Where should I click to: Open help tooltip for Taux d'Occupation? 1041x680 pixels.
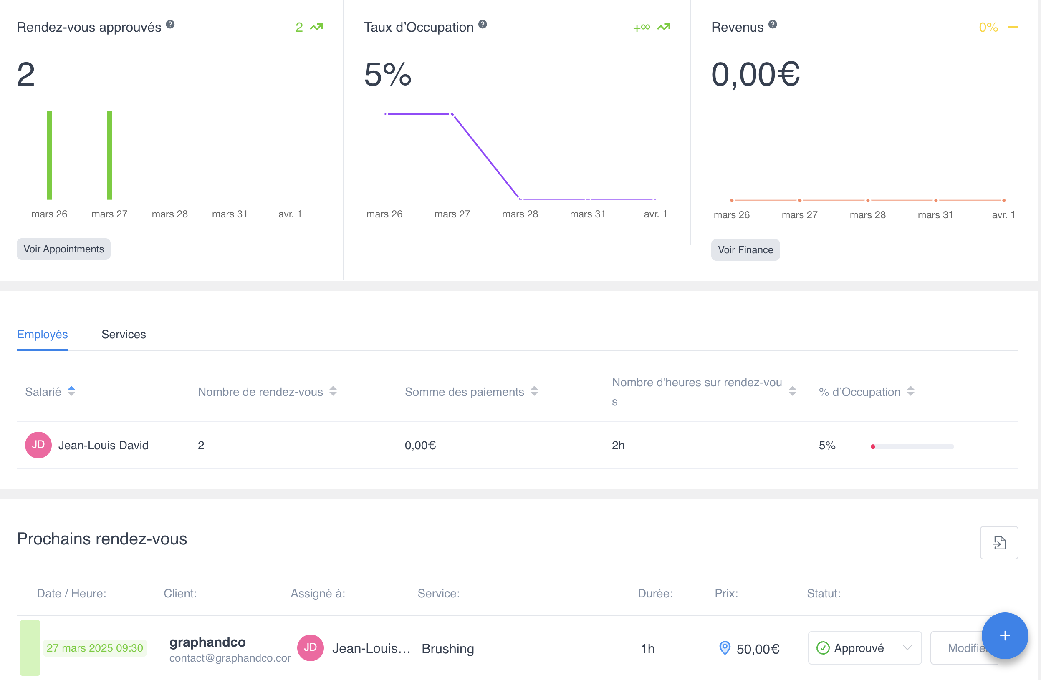(x=483, y=25)
